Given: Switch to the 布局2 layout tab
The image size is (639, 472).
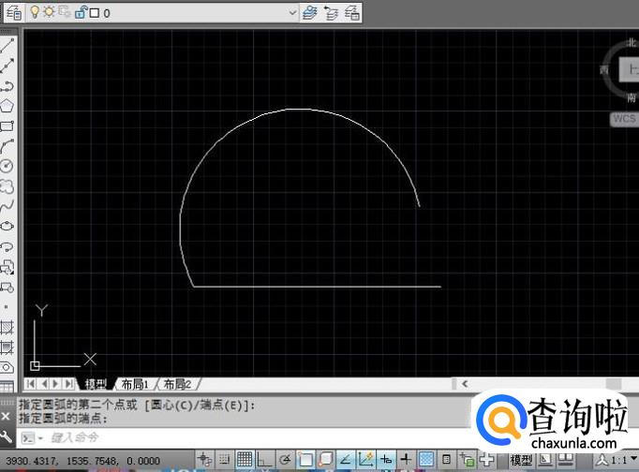Looking at the screenshot, I should pos(177,384).
